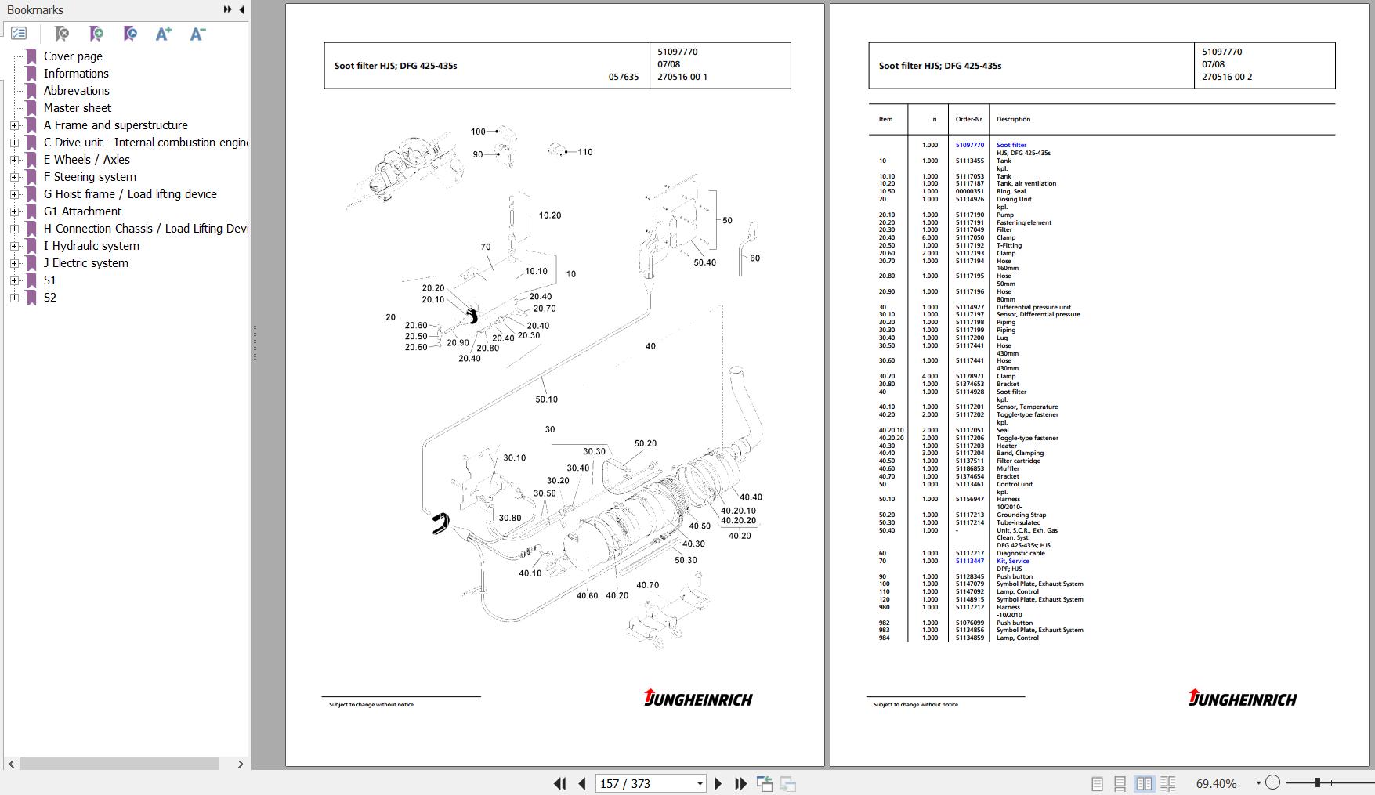Image resolution: width=1375 pixels, height=795 pixels.
Task: Collapse the Bookmarks panel with left arrow
Action: [241, 9]
